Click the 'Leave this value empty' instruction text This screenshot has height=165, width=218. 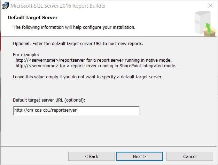(88, 77)
